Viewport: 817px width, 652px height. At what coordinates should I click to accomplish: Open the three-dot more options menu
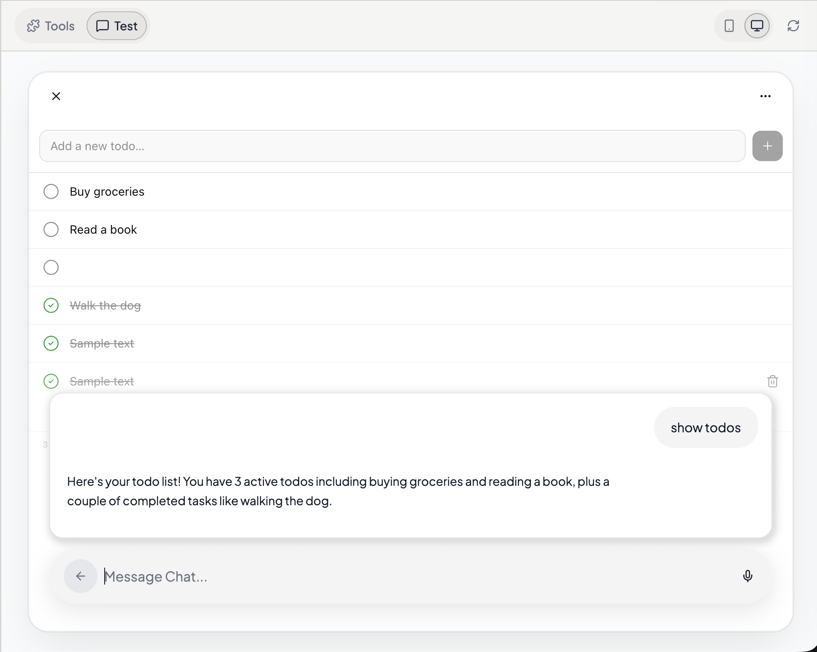tap(766, 96)
